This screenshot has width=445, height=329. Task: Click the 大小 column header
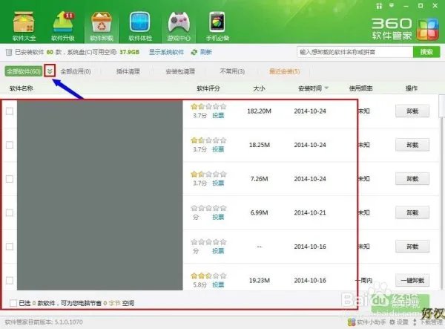click(259, 88)
